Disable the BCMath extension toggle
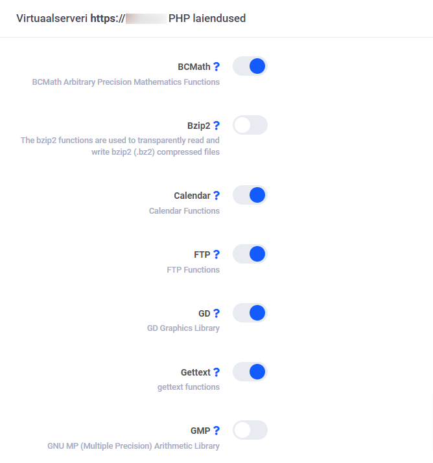 pyautogui.click(x=250, y=66)
